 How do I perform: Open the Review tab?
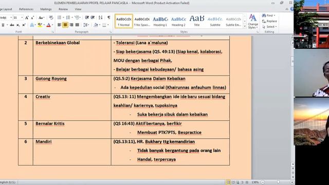63,9
